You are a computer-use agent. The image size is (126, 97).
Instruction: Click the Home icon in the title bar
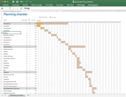[x=13, y=2]
